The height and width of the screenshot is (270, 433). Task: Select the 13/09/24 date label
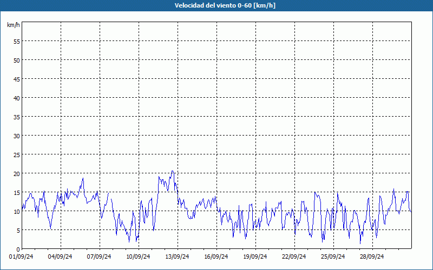[177, 256]
